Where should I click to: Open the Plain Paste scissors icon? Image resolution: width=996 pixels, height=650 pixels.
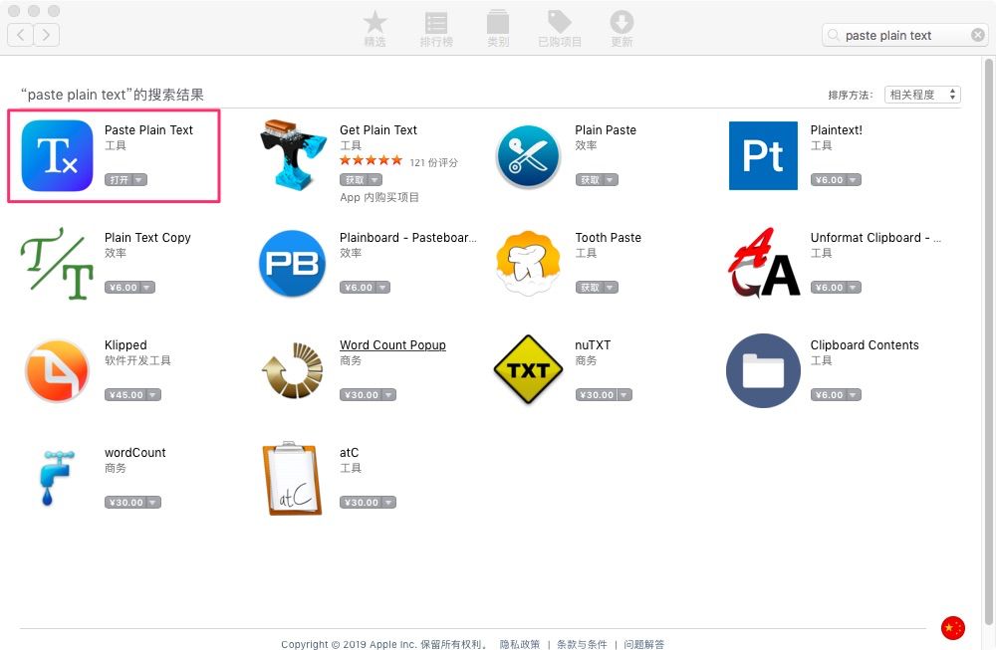pos(528,156)
